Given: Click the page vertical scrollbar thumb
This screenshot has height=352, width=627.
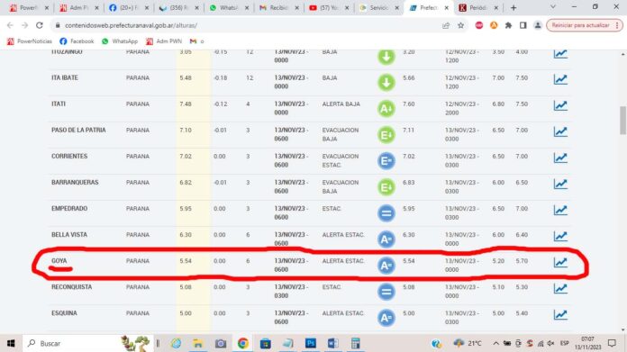Looking at the screenshot, I should pos(622,121).
